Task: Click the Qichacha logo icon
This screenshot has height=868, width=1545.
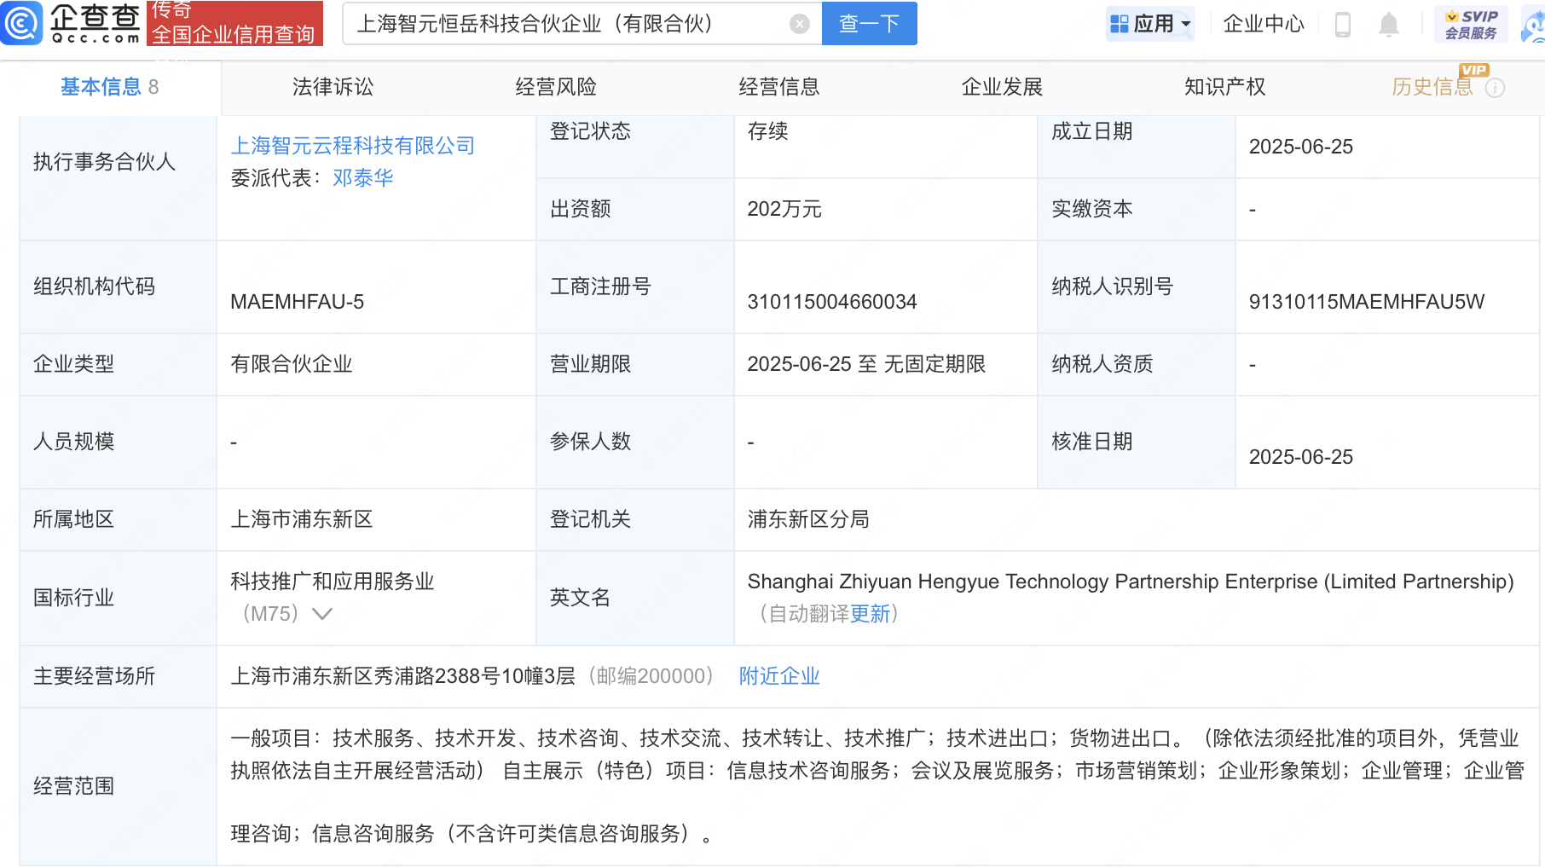Action: pos(21,23)
